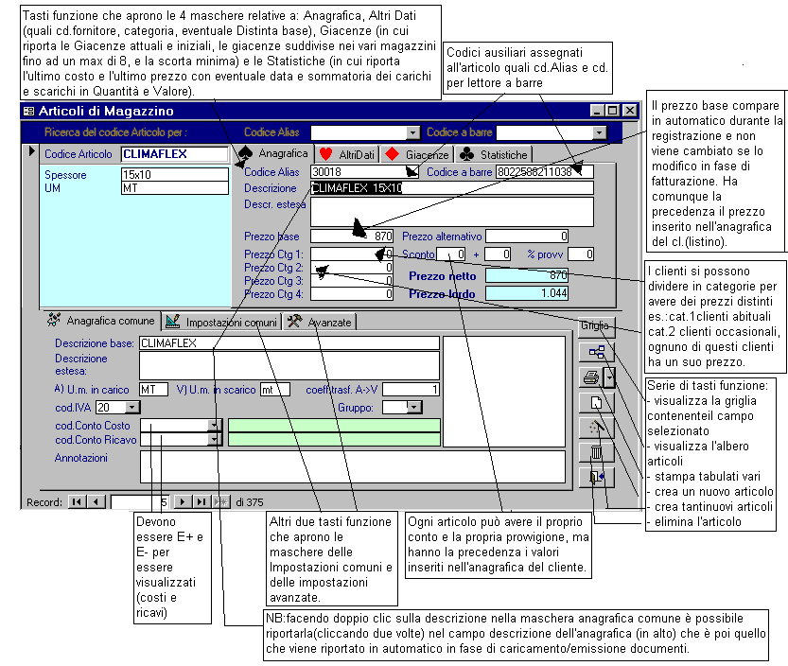788x666 pixels.
Task: Click the Spessore field showing 15x10
Action: pos(175,174)
